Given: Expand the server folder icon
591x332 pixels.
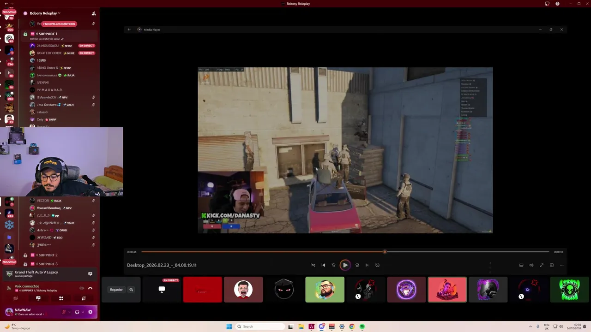Looking at the screenshot, I should click(x=9, y=237).
